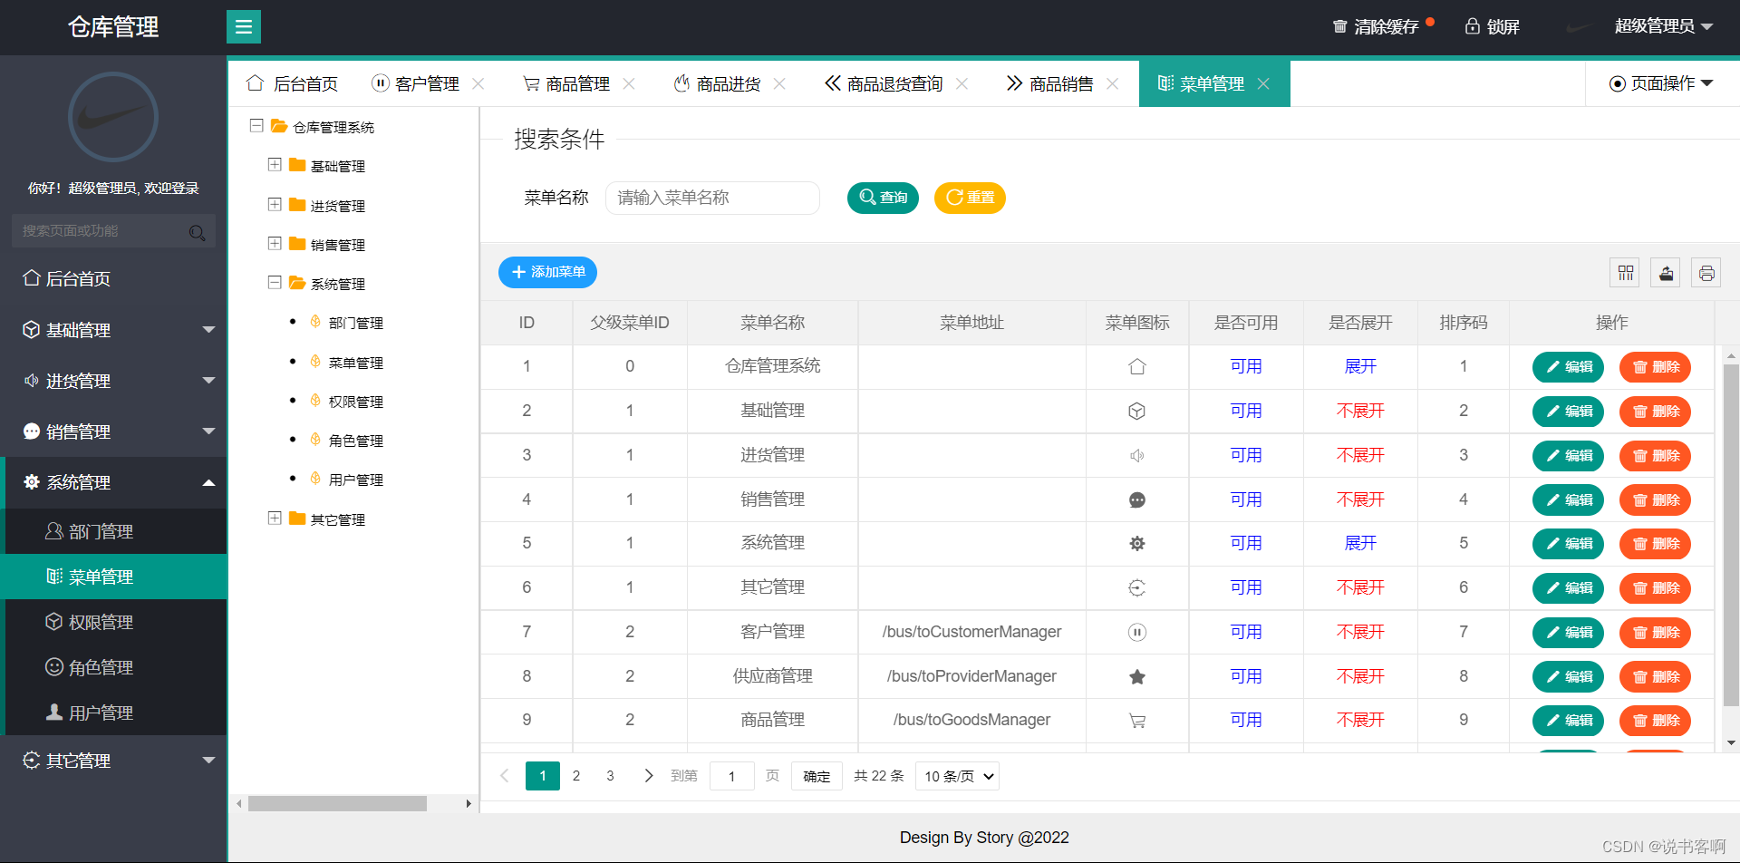Click the speaker icon in row 进货管理
The image size is (1740, 863).
pyautogui.click(x=1137, y=456)
